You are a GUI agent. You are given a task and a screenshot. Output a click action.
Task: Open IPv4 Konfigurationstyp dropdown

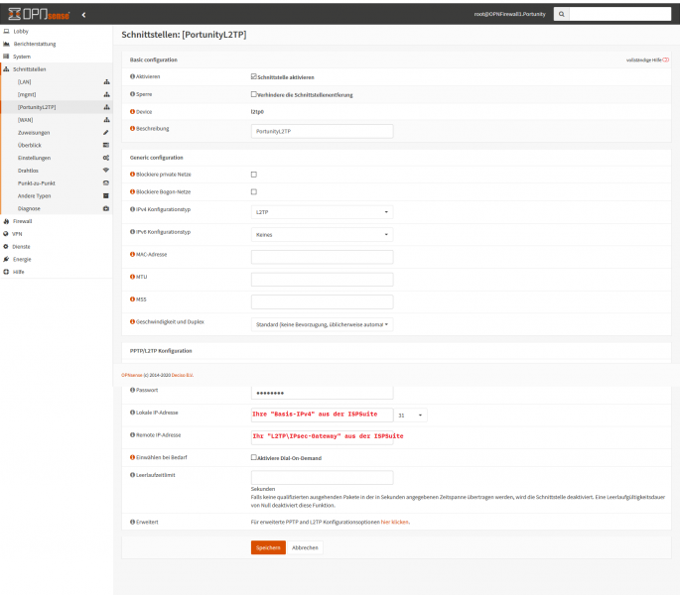pos(322,211)
